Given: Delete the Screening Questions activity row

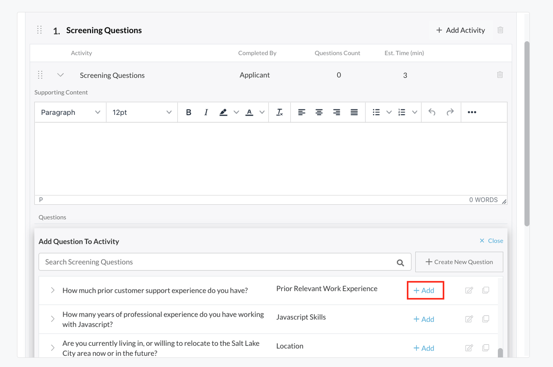Looking at the screenshot, I should 499,75.
